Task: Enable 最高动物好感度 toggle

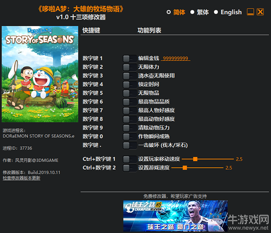Action: tap(130, 119)
